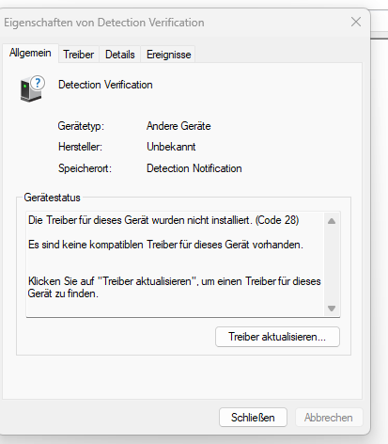
Task: Click the Unbekannt manufacturer value
Action: pyautogui.click(x=171, y=147)
